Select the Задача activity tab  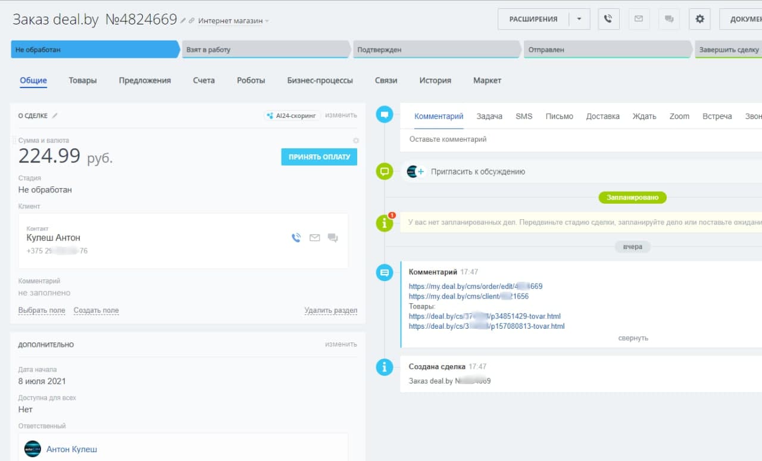[x=489, y=116]
